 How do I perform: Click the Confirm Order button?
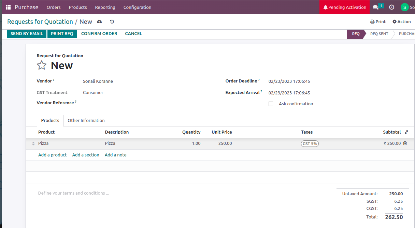[x=99, y=34]
